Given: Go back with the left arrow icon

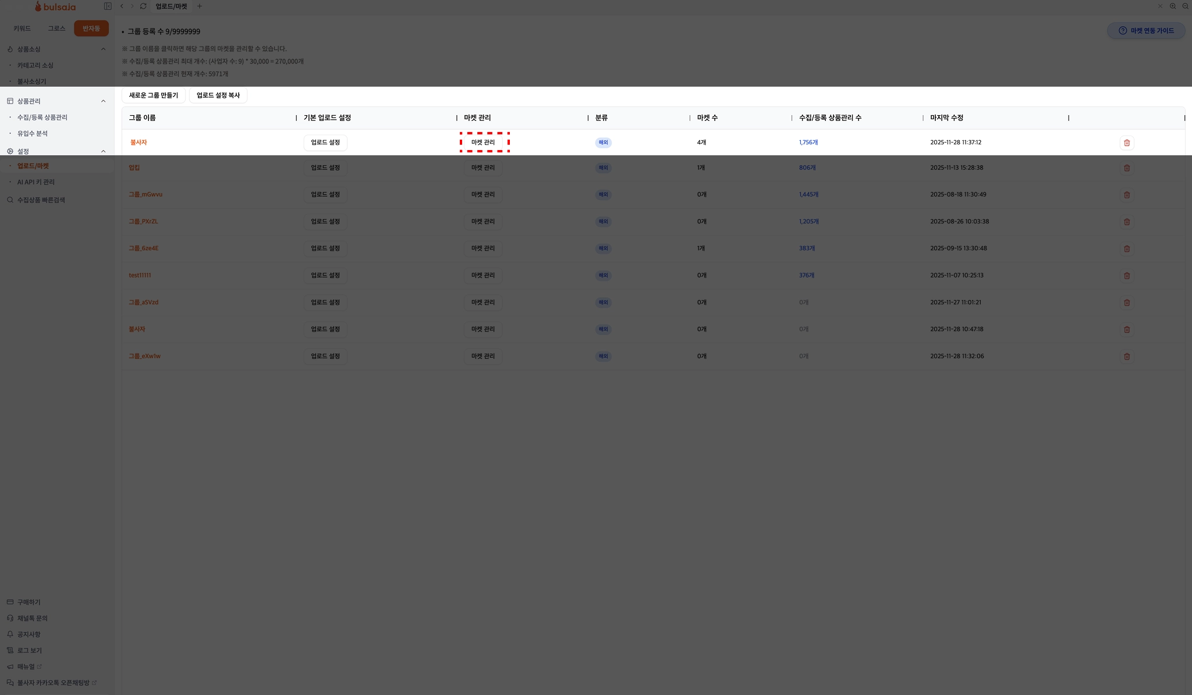Looking at the screenshot, I should pyautogui.click(x=122, y=6).
